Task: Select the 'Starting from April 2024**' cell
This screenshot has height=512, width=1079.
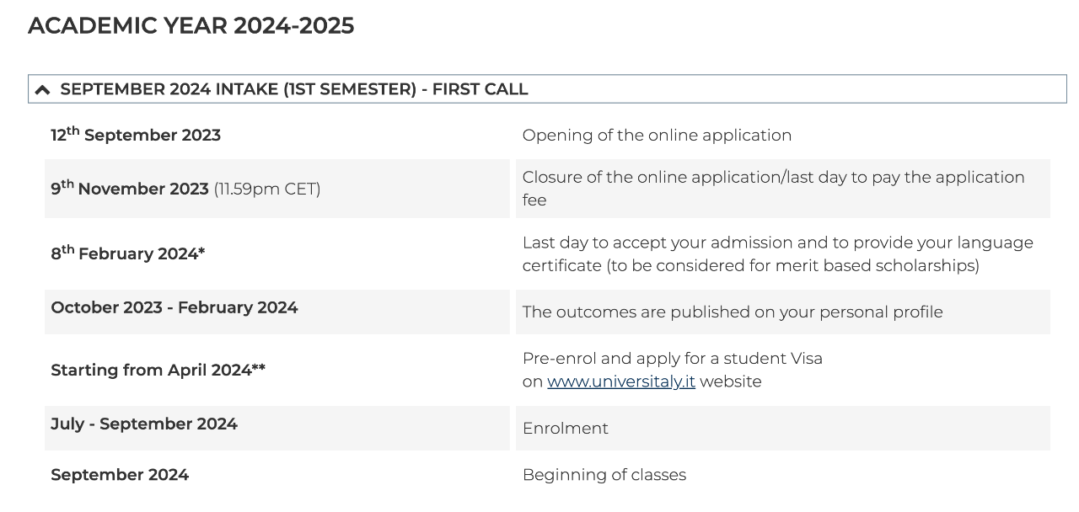Action: (277, 370)
